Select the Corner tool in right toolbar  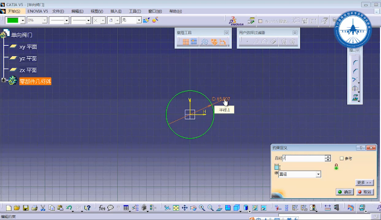click(x=355, y=62)
